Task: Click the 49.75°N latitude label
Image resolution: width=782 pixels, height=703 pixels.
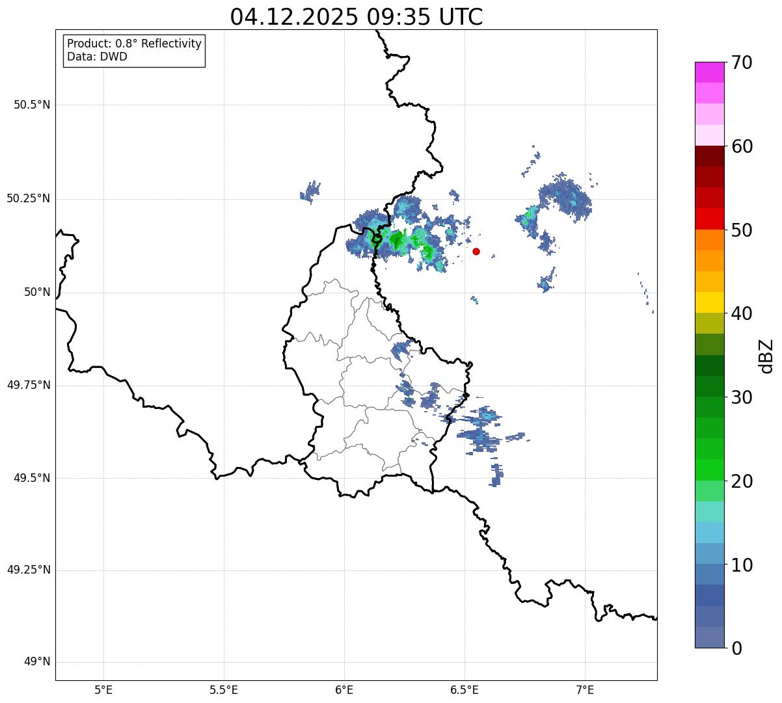Action: (29, 385)
